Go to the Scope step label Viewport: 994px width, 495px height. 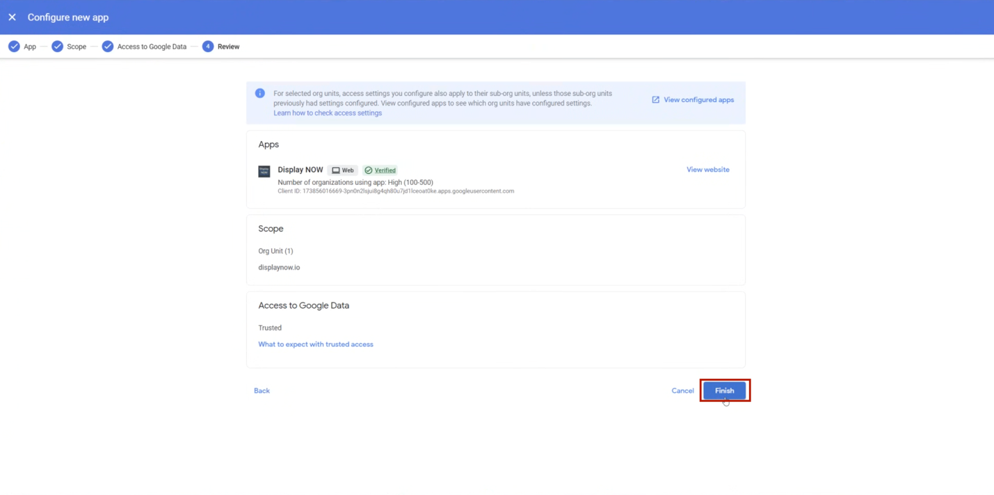(77, 47)
